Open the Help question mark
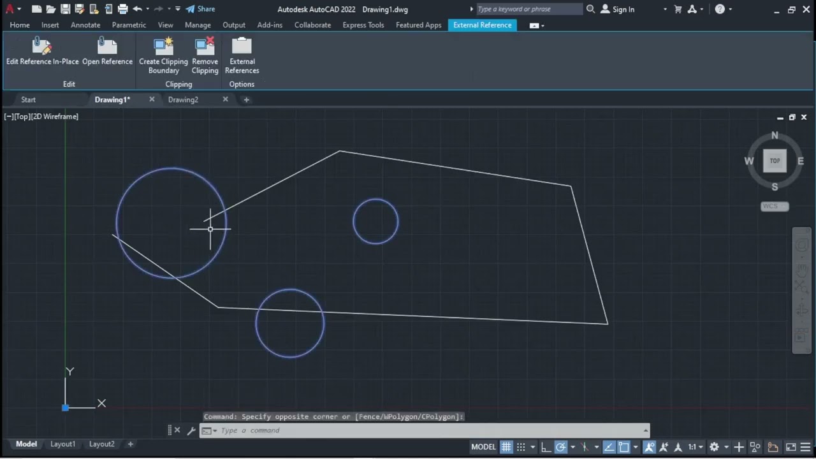The width and height of the screenshot is (816, 459). pos(720,10)
